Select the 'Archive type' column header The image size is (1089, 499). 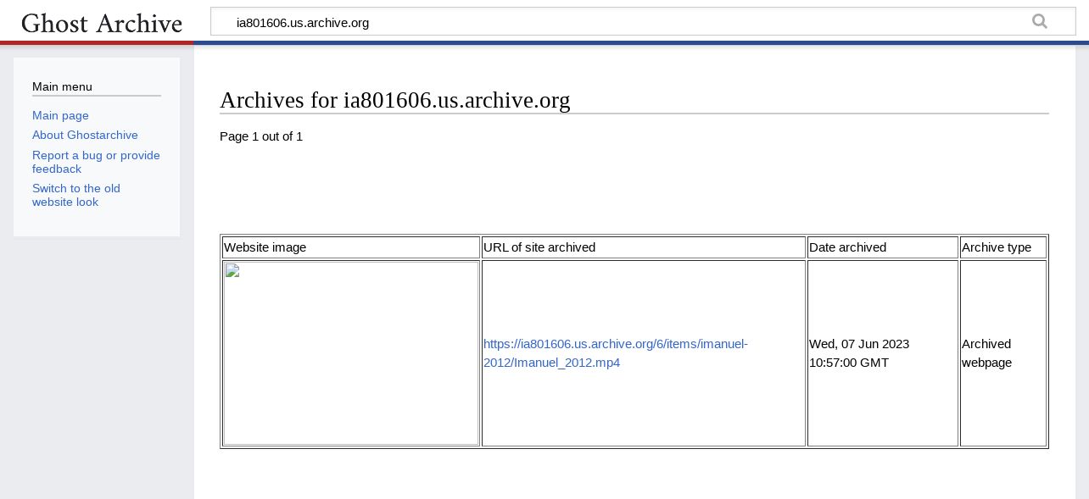[x=1003, y=247]
